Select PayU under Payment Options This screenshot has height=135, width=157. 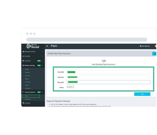coord(31,96)
